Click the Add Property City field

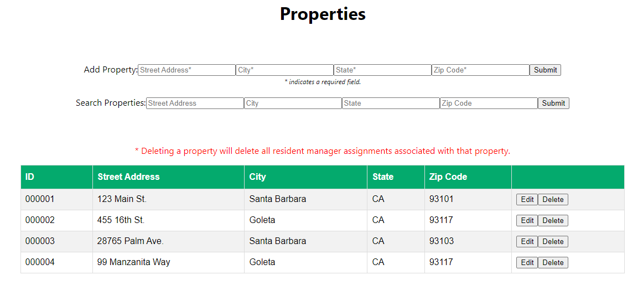[284, 70]
